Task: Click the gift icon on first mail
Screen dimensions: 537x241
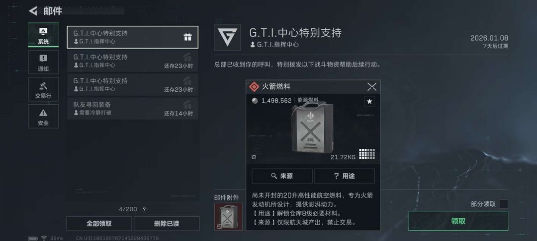Action: pos(187,37)
